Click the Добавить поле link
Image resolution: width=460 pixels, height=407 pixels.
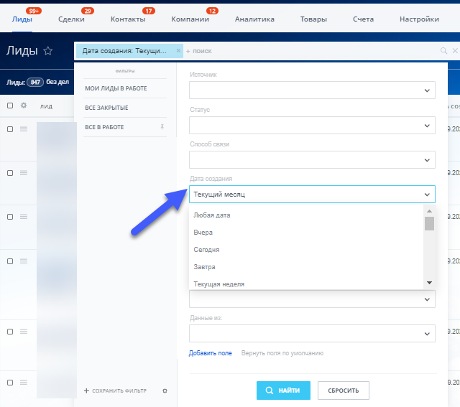pos(211,353)
